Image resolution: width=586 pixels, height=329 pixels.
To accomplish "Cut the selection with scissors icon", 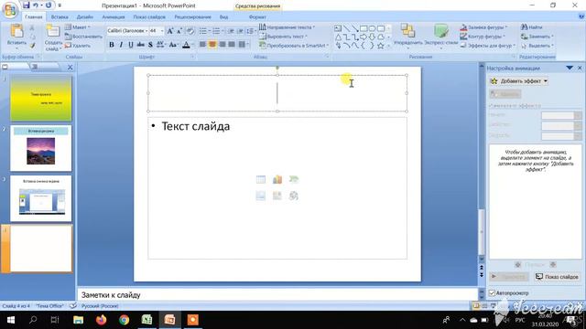I will pos(32,28).
